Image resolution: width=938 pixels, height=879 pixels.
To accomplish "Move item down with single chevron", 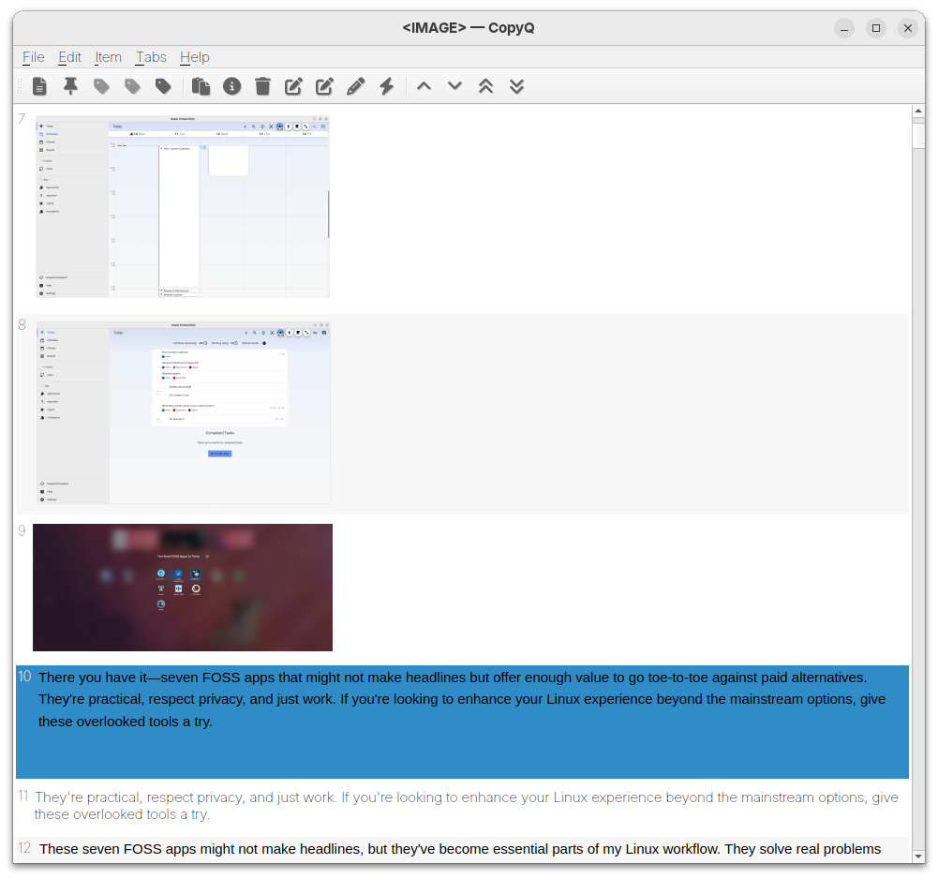I will [455, 86].
